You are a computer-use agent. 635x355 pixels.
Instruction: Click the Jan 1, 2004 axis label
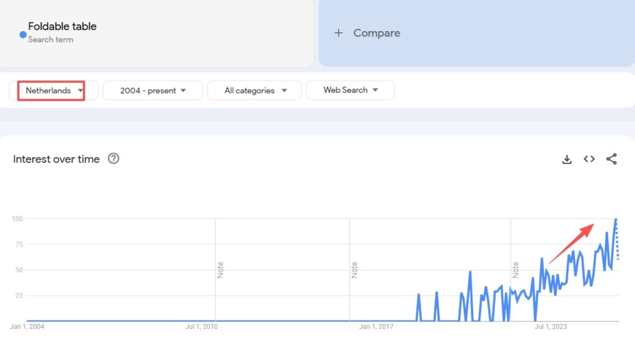pos(27,327)
